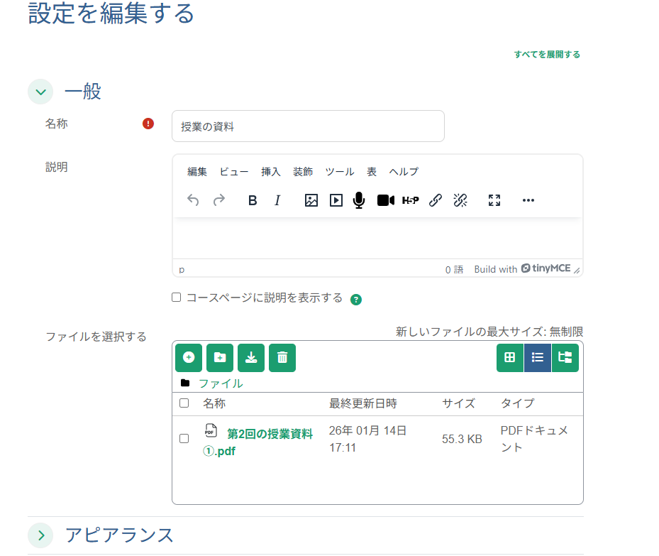
Task: Download all files using the download icon
Action: 250,357
